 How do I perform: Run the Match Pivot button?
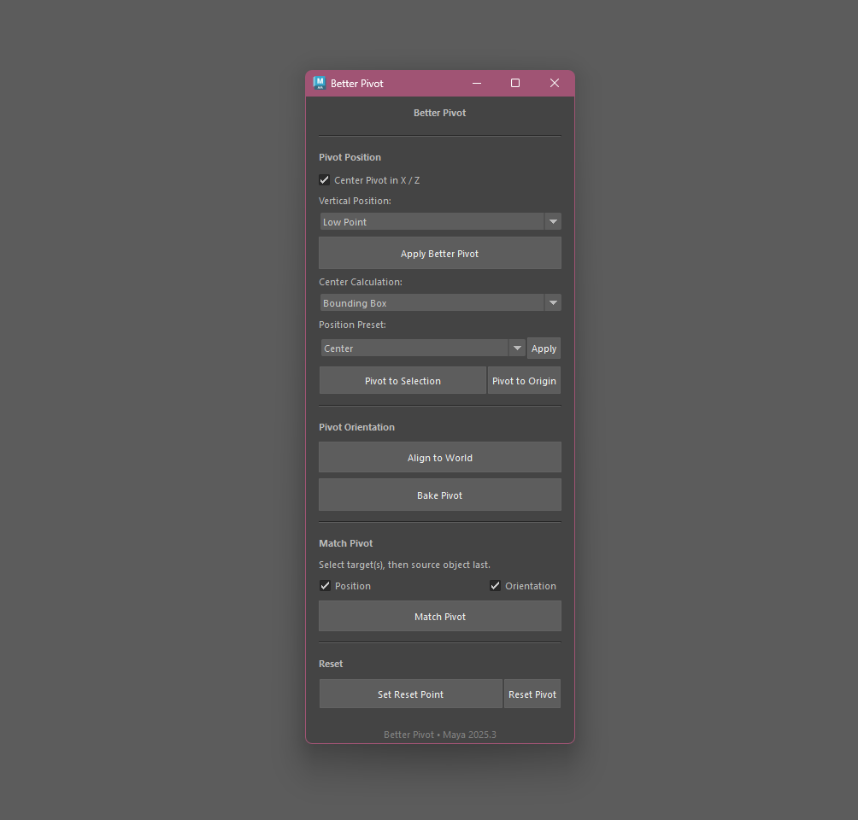(440, 617)
